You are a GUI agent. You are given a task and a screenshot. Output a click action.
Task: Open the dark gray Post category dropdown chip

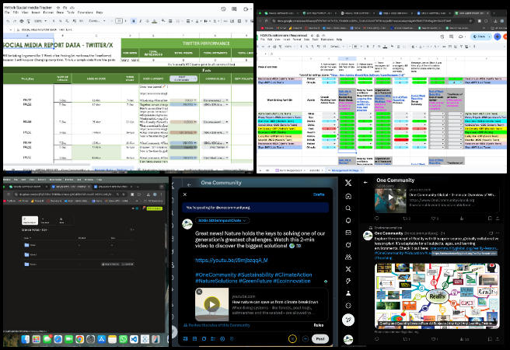pyautogui.click(x=183, y=147)
